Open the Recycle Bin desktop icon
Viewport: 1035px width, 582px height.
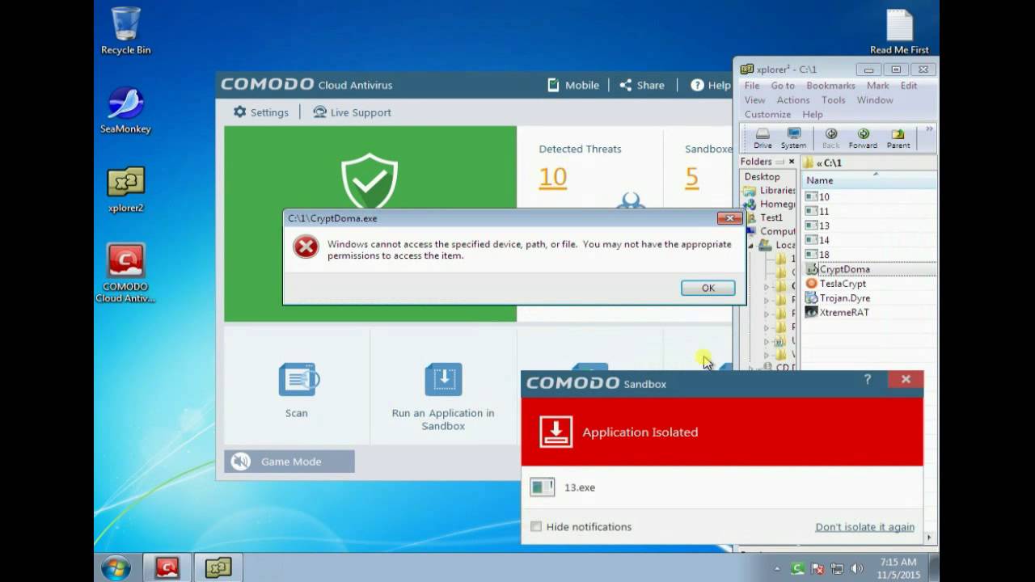(125, 31)
